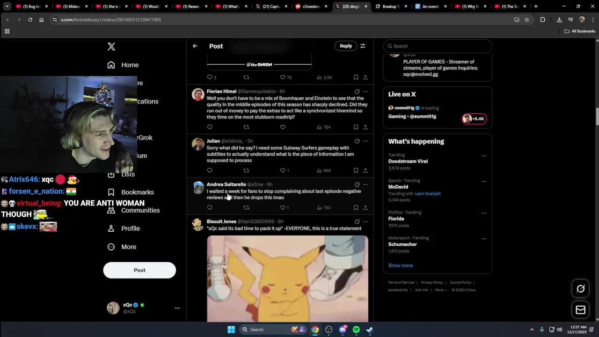Image resolution: width=599 pixels, height=337 pixels.
Task: Reply to Andrea Saltarello's post
Action: click(x=210, y=207)
